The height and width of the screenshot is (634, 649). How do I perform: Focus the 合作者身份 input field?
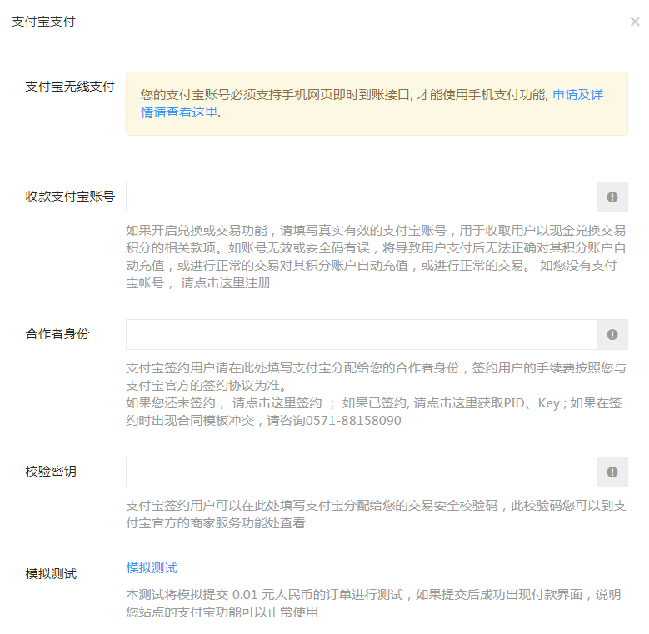362,334
